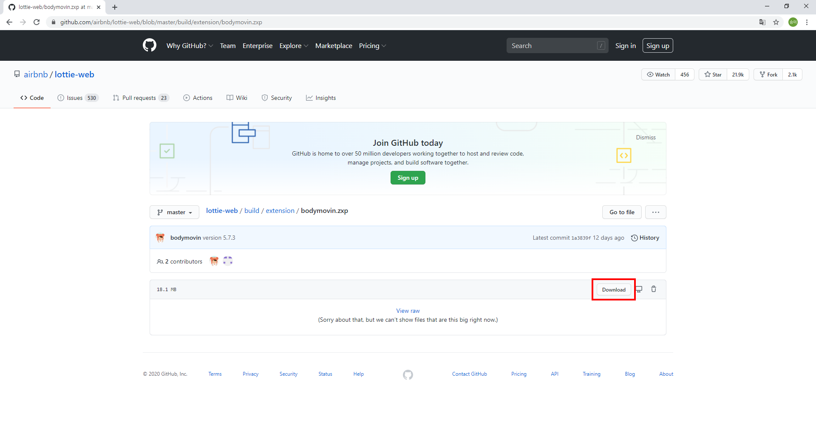Open the footer About link
The height and width of the screenshot is (442, 816).
point(666,374)
